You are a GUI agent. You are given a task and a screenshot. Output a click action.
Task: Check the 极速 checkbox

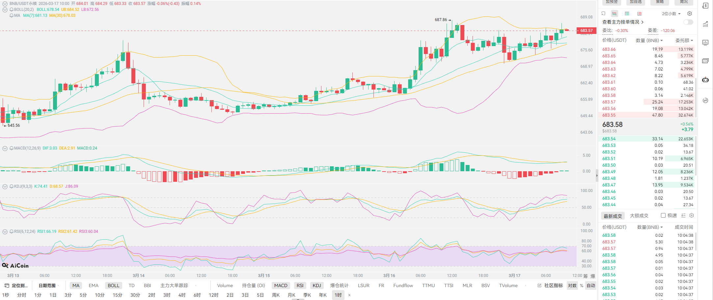tap(663, 215)
